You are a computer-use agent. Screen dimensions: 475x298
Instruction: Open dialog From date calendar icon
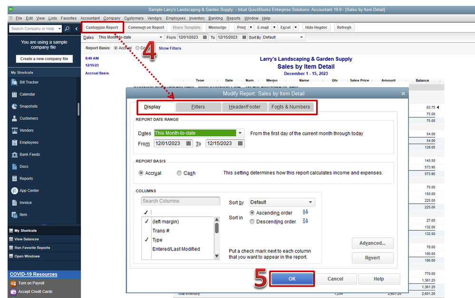(x=188, y=143)
